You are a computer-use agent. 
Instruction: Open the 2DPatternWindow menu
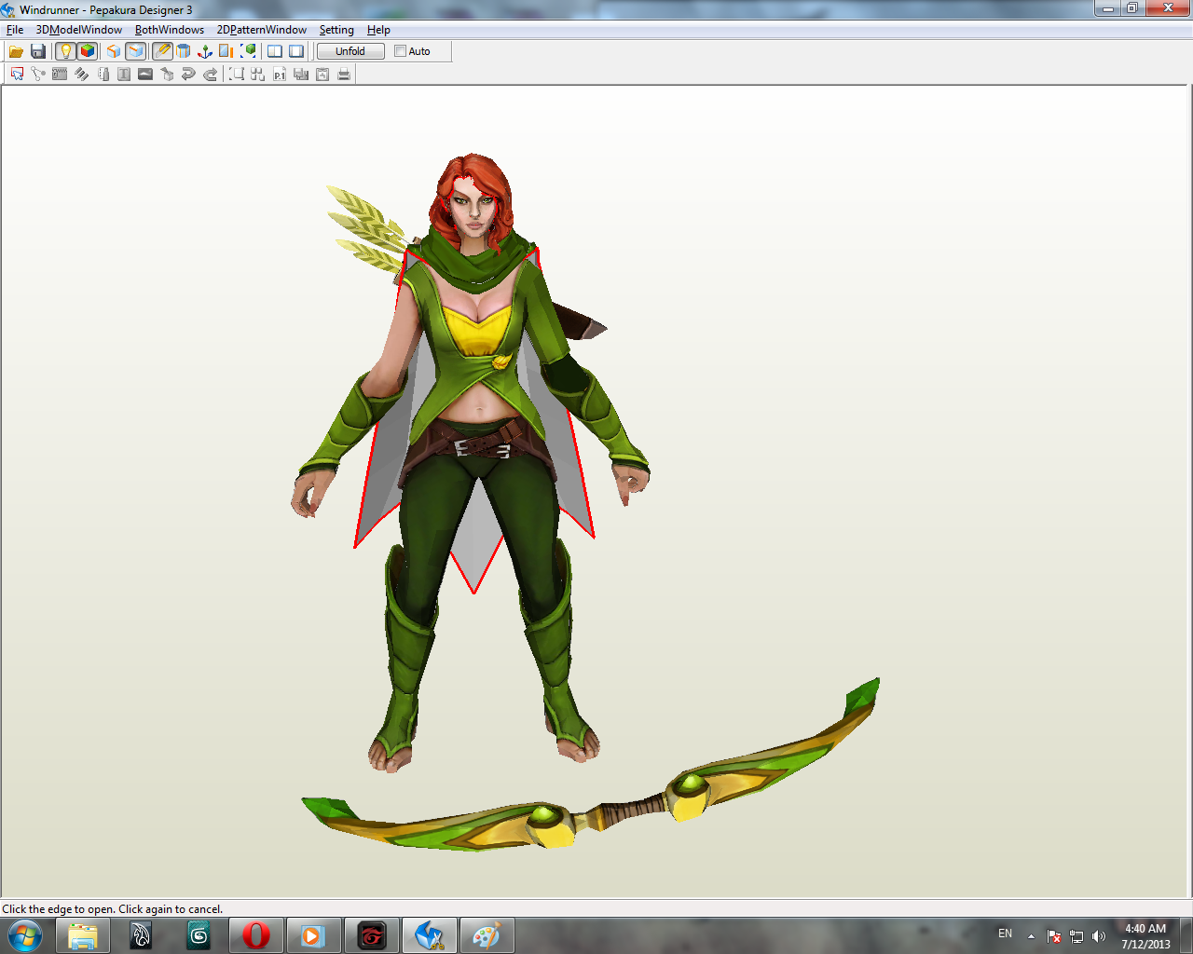(262, 30)
